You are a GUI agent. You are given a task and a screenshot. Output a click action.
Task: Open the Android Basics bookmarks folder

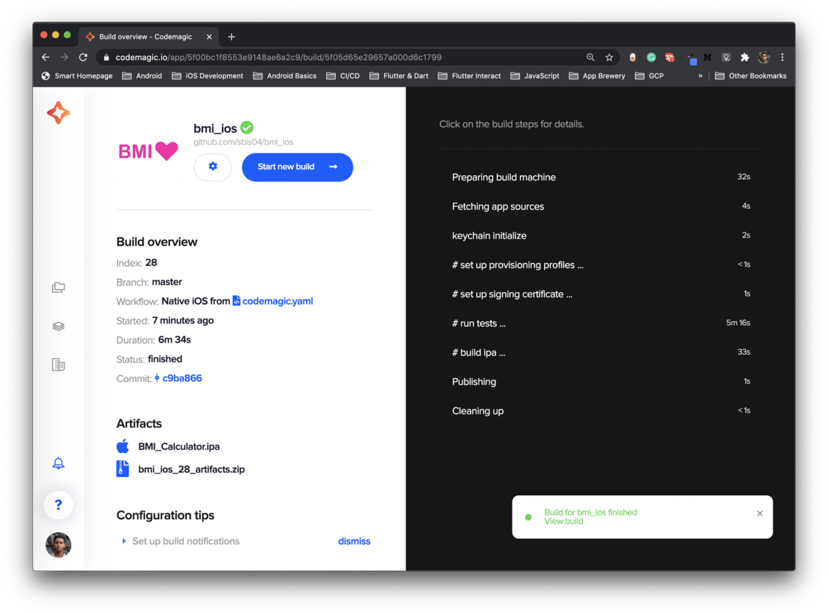pyautogui.click(x=285, y=76)
